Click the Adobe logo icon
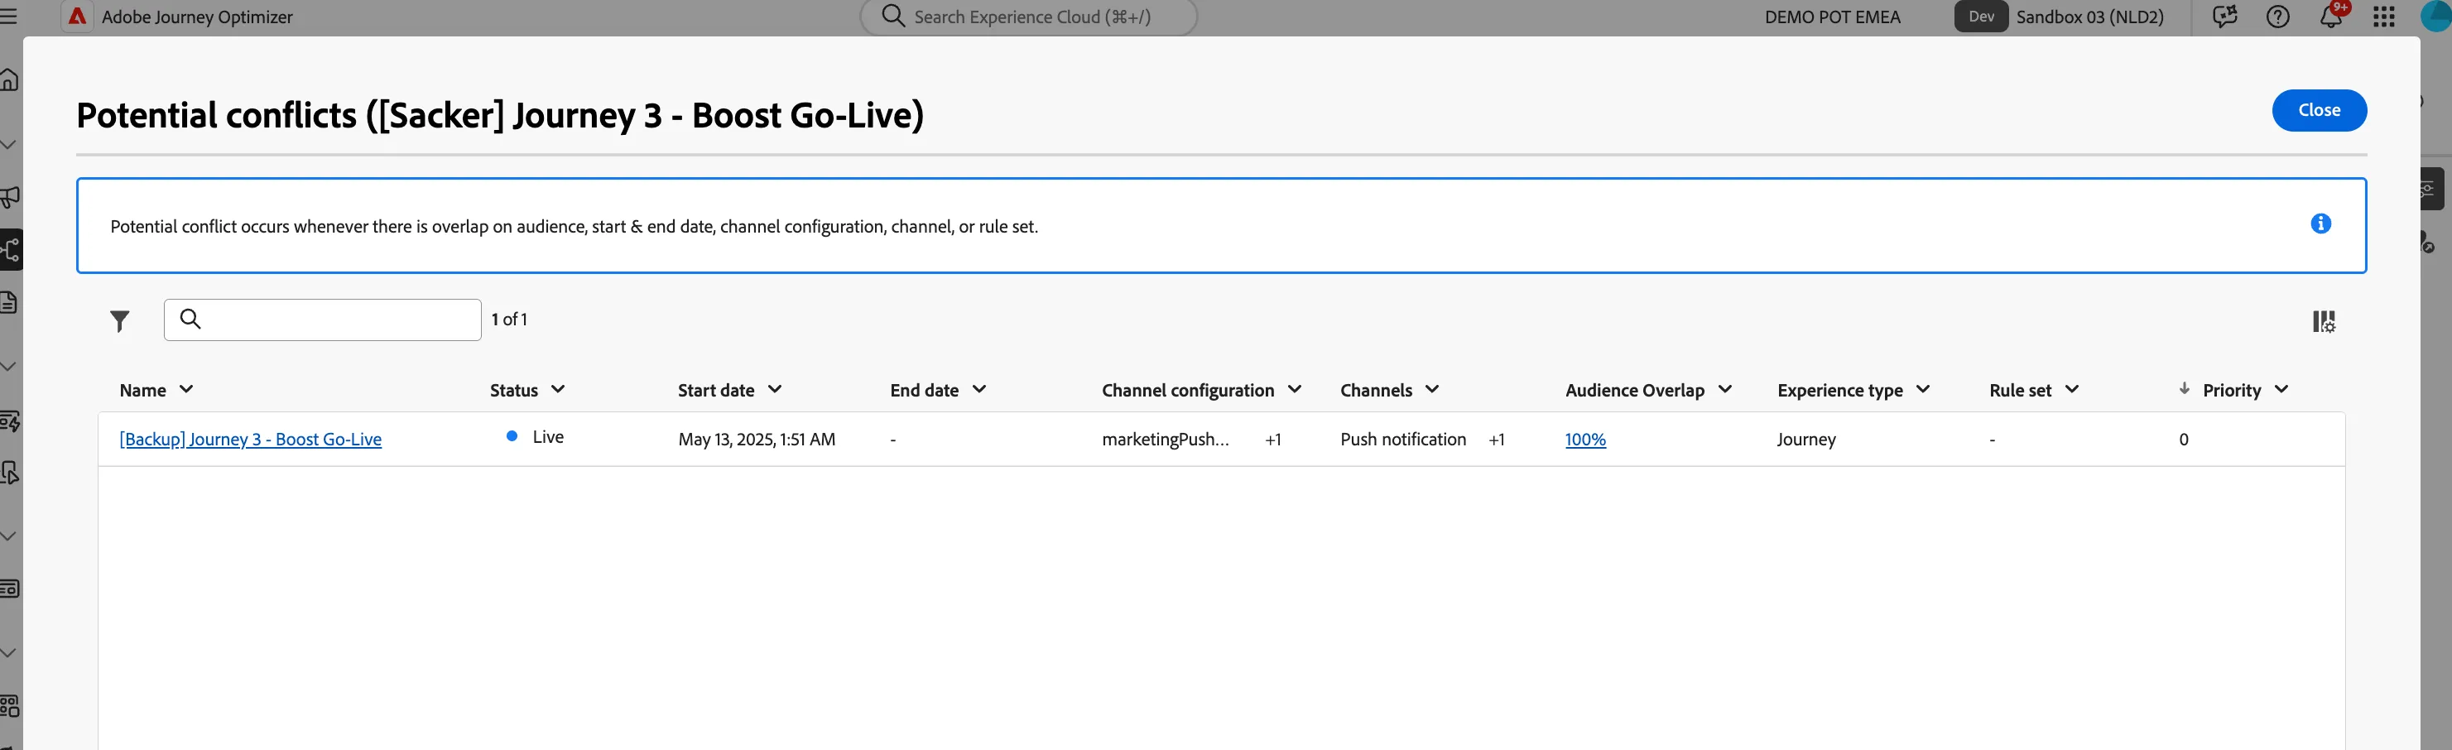 coord(77,17)
